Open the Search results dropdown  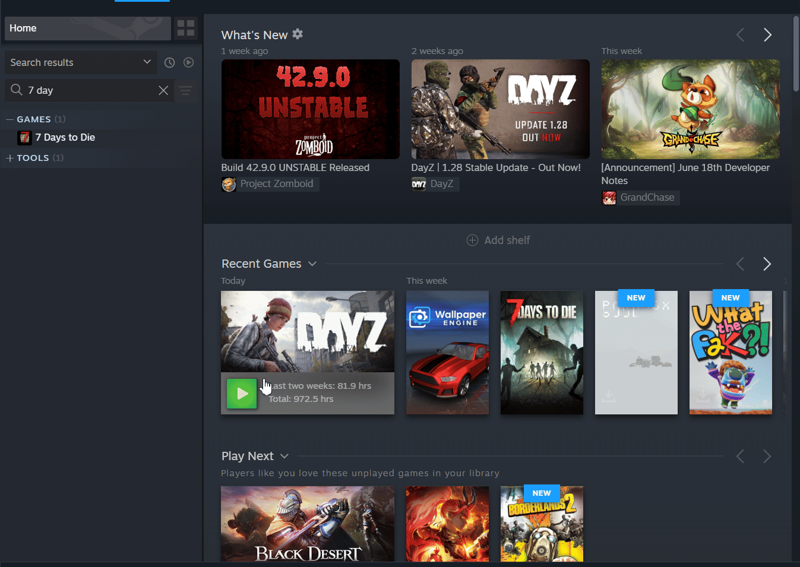(81, 62)
